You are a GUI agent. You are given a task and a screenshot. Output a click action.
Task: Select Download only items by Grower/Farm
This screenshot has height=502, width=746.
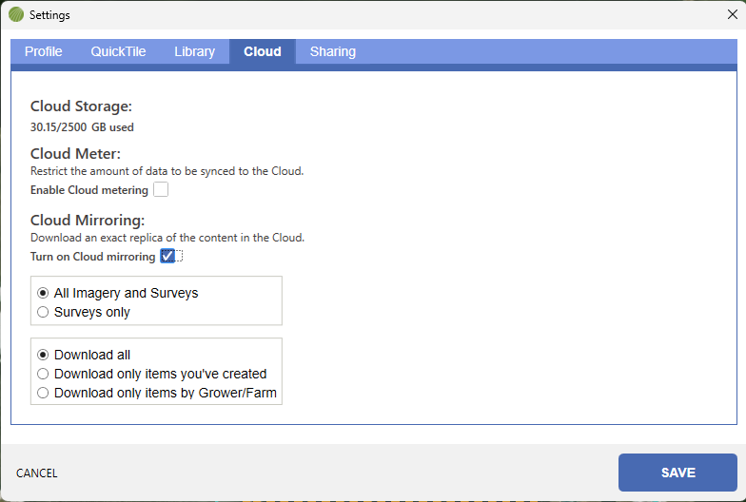pos(43,393)
